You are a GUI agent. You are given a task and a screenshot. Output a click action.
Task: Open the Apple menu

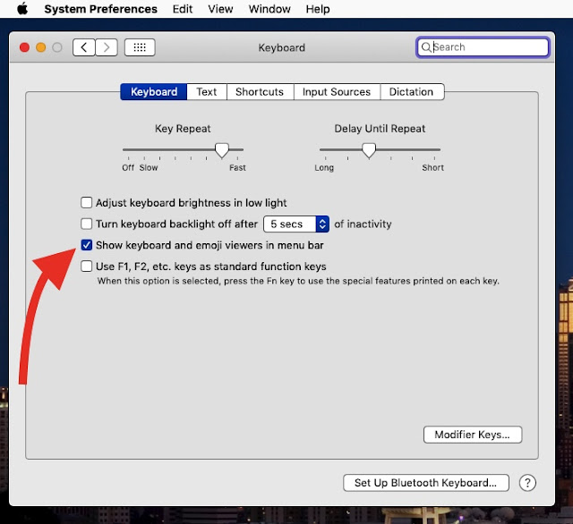click(22, 8)
